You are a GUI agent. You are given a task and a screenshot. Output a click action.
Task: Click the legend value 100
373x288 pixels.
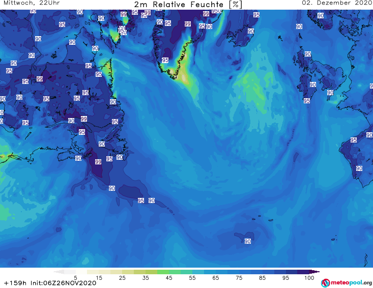[309, 278]
